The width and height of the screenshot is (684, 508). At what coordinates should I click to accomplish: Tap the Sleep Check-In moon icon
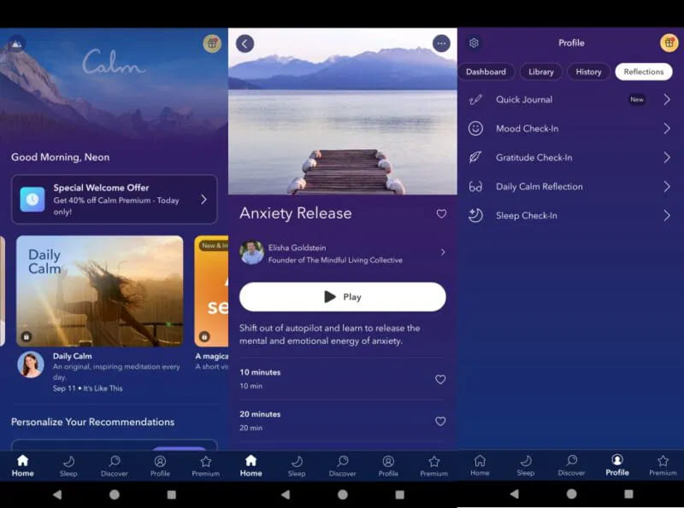[475, 215]
